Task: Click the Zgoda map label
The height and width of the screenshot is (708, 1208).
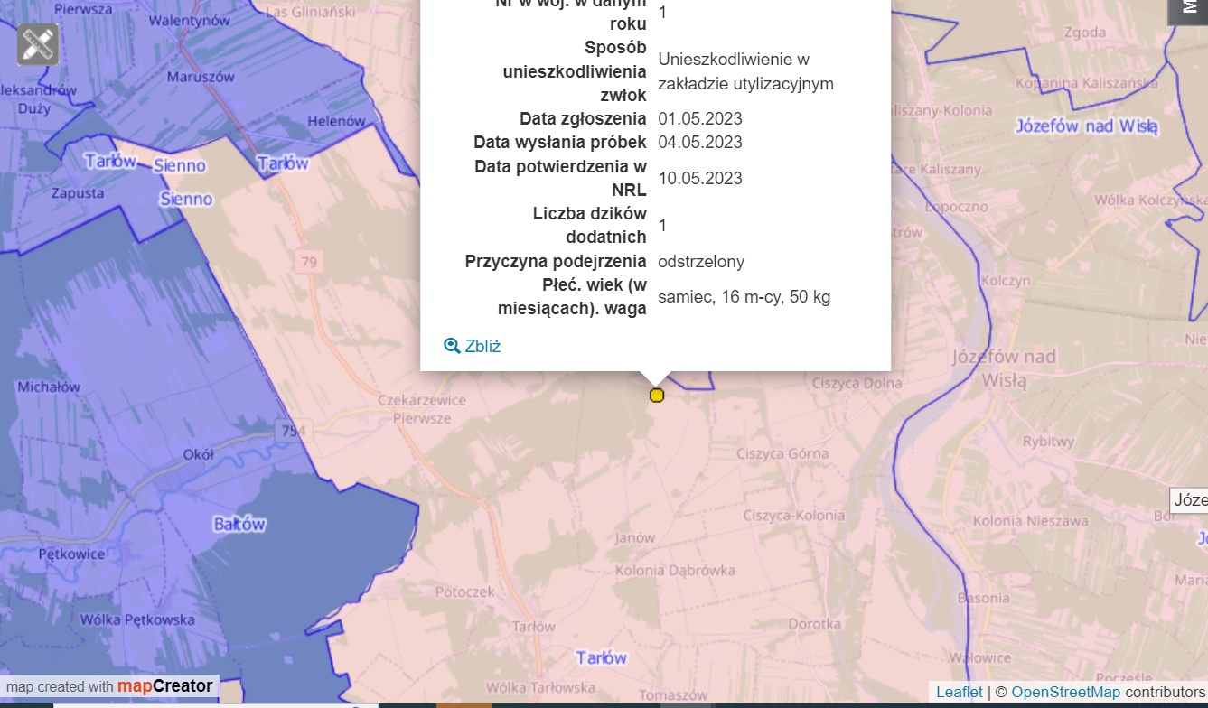Action: 1085,32
